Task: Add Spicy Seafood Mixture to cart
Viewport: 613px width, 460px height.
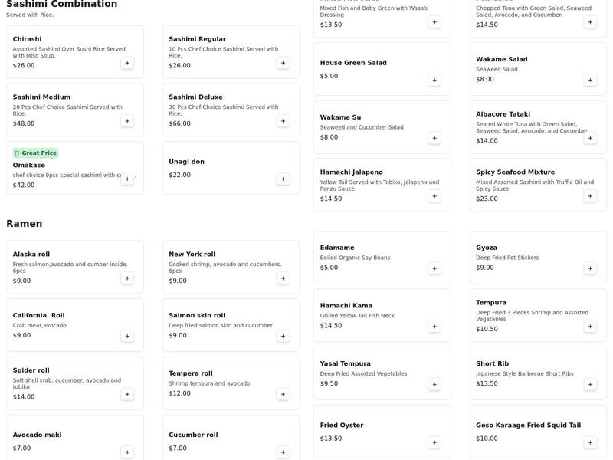Action: tap(590, 196)
